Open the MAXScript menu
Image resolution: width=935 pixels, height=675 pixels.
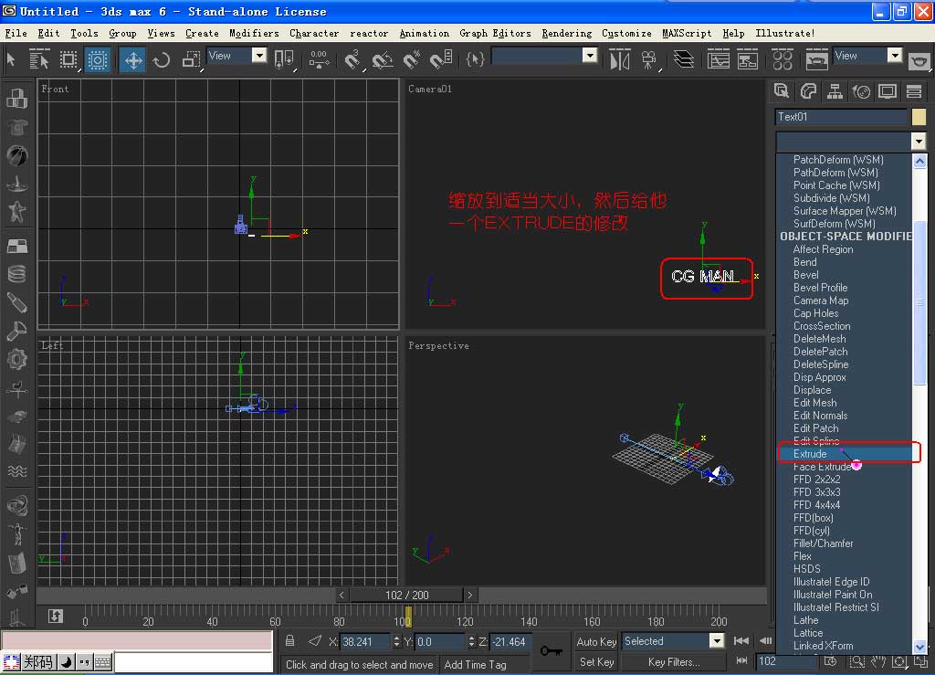[687, 34]
